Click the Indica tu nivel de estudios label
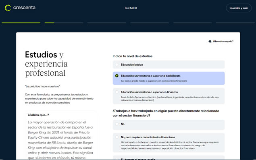This screenshot has width=256, height=160. 132,56
